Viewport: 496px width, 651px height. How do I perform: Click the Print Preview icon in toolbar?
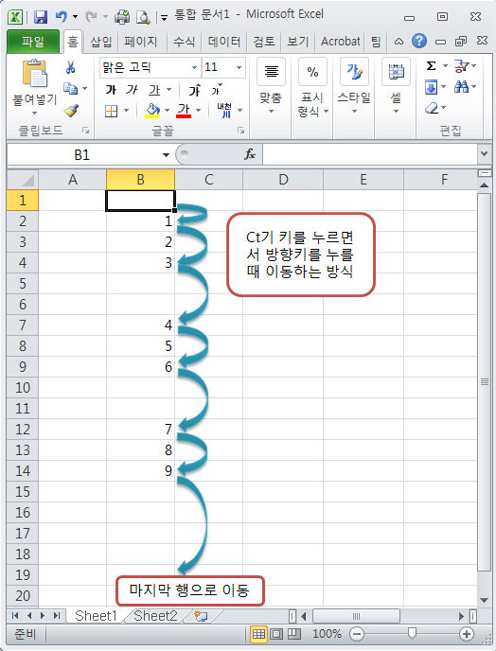pyautogui.click(x=143, y=17)
